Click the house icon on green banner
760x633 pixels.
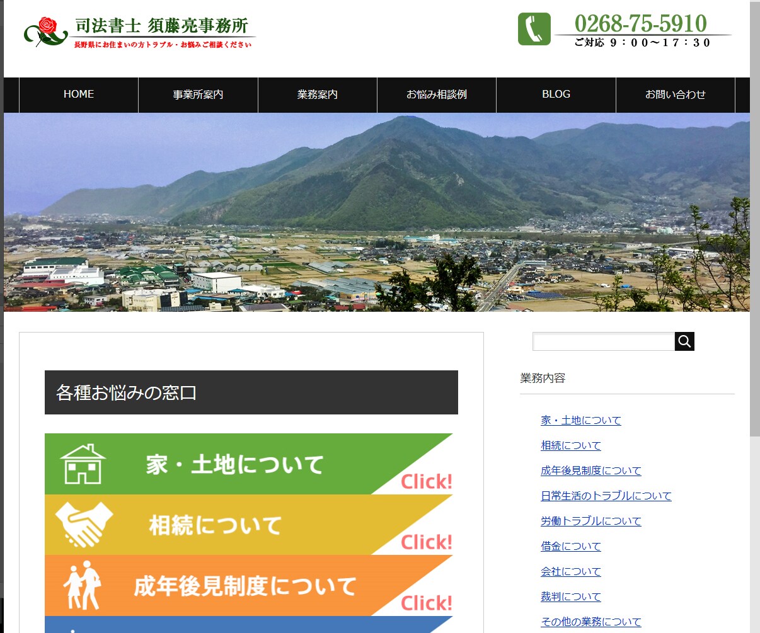click(83, 464)
